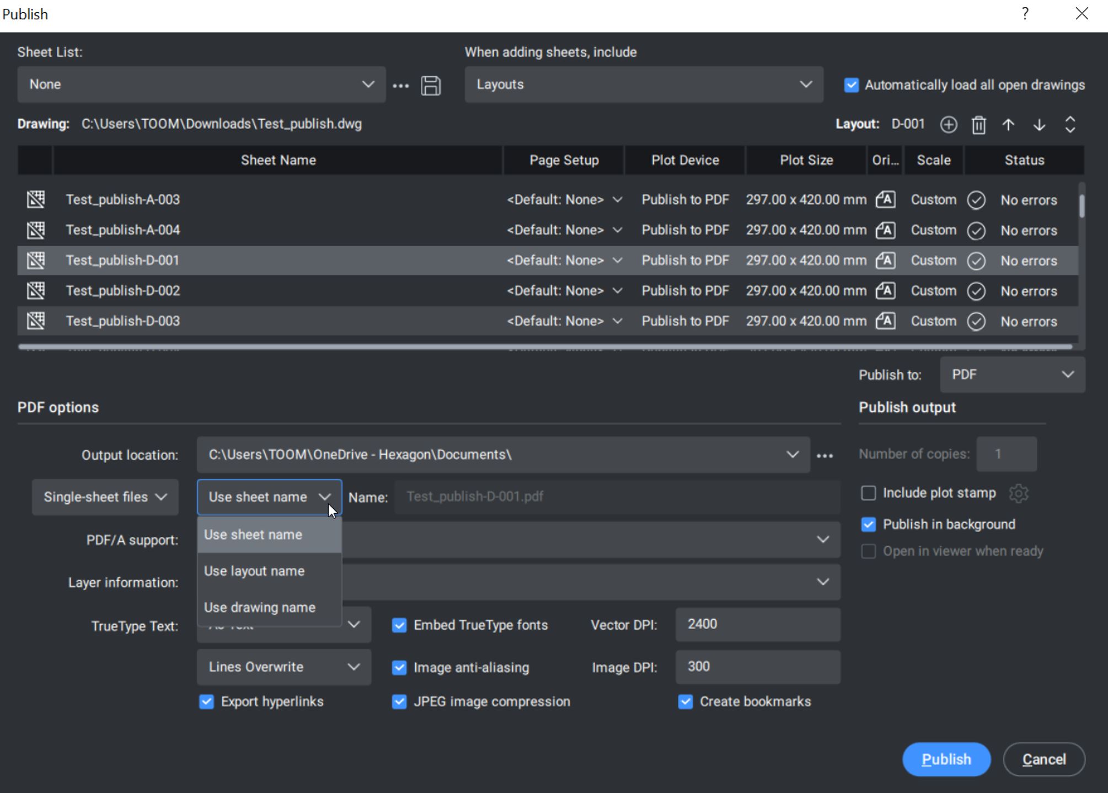
Task: Browse output location with ellipsis button
Action: coord(825,455)
